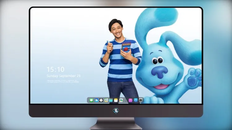Open the Photos gallery app in dock
Image resolution: width=232 pixels, height=130 pixels.
[x=121, y=100]
